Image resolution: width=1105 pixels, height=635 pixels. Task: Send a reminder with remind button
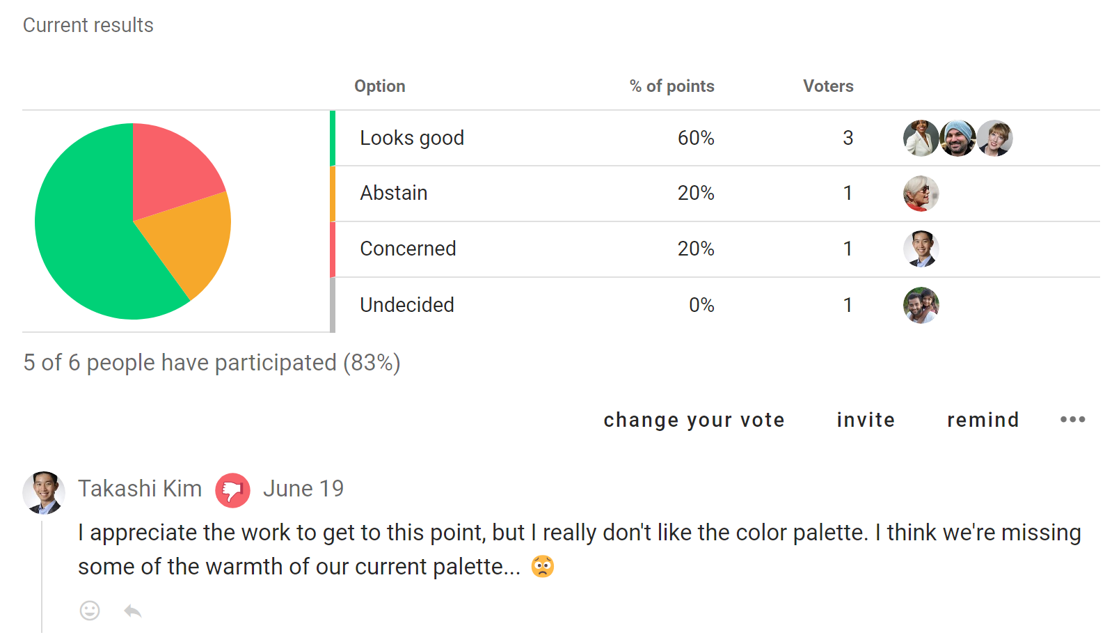983,420
